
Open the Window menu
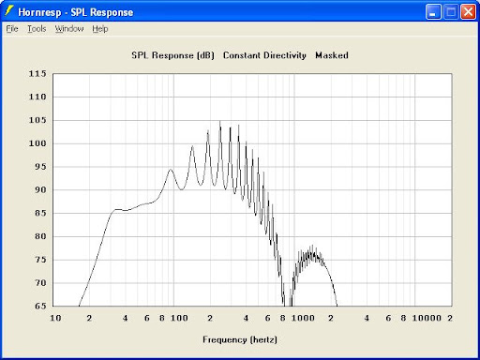tap(69, 29)
